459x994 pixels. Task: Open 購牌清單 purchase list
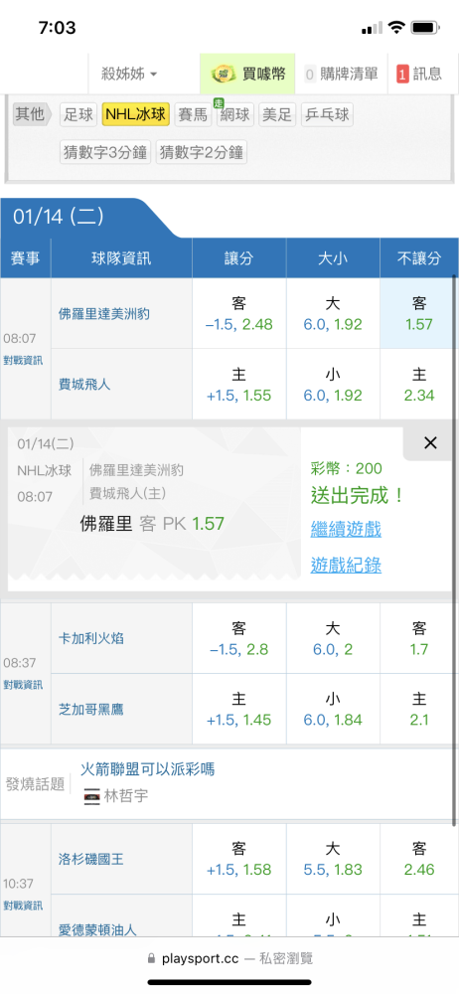(x=342, y=74)
